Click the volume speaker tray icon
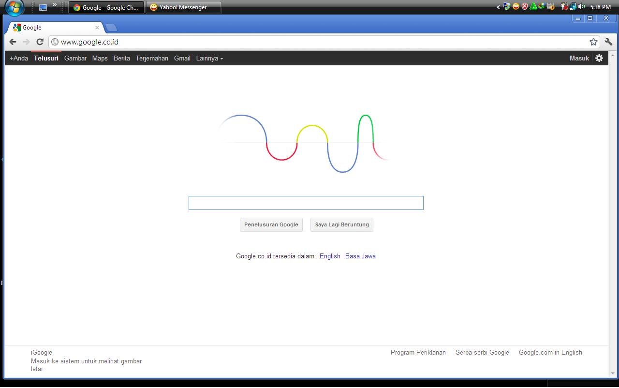The width and height of the screenshot is (619, 388). [x=581, y=7]
